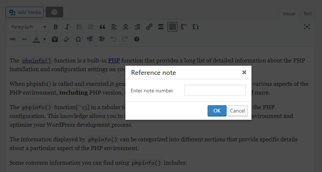Toggle the toolbar kitchen sink button
Screen dimensions: 322x172
(x=173, y=27)
